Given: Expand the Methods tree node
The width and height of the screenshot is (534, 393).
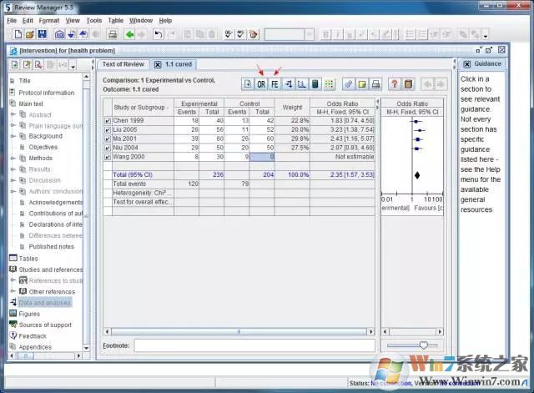Looking at the screenshot, I should tap(13, 158).
